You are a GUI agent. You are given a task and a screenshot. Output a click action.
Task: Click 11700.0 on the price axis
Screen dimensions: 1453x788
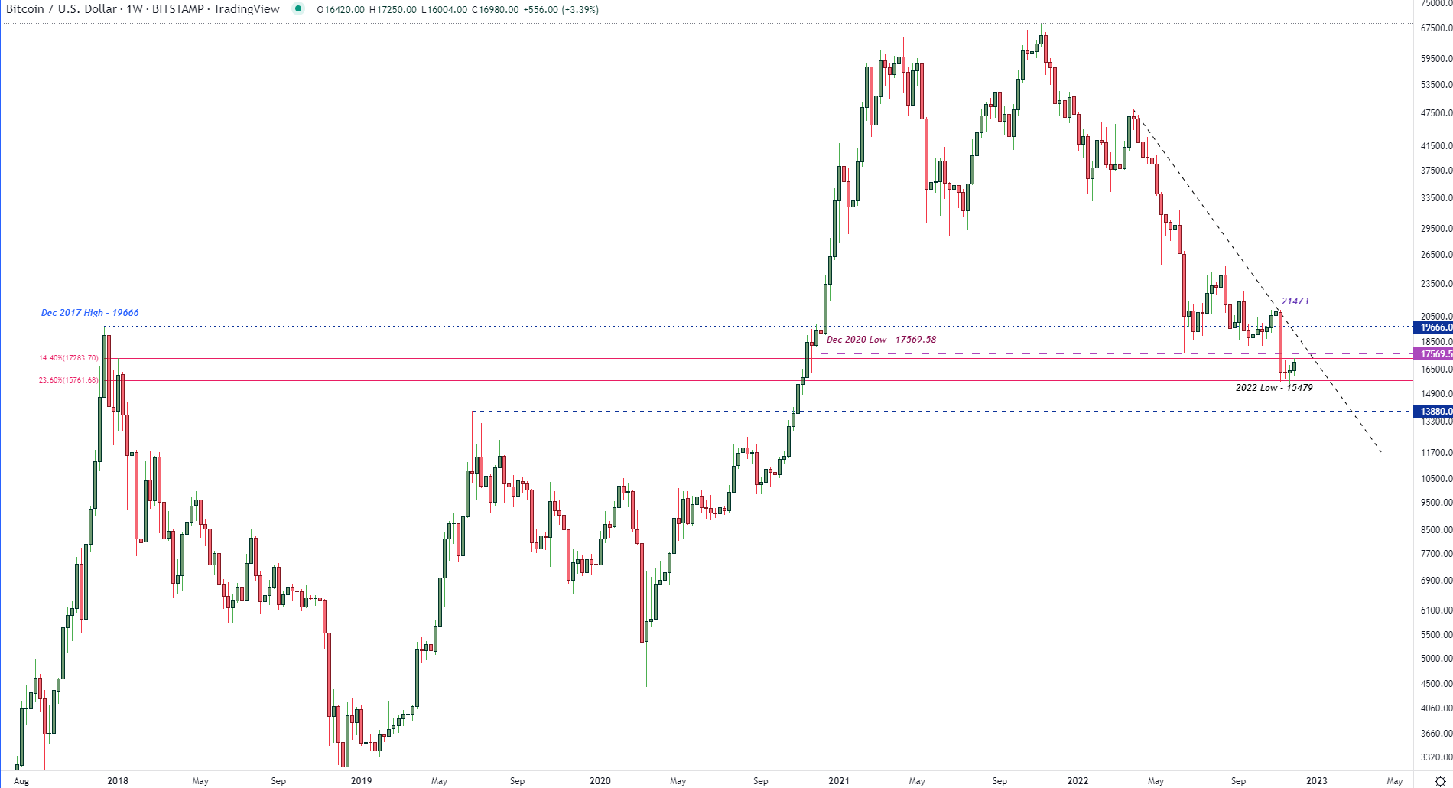[1436, 452]
